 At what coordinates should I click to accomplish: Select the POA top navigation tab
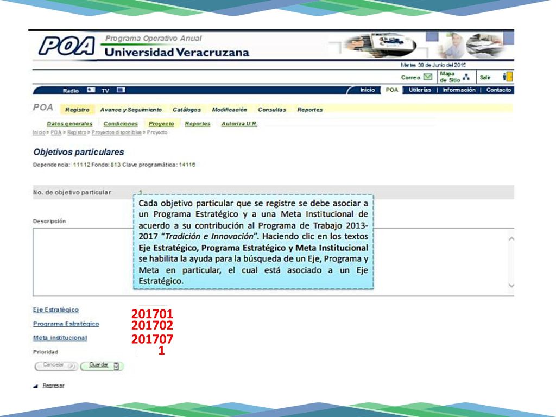392,90
